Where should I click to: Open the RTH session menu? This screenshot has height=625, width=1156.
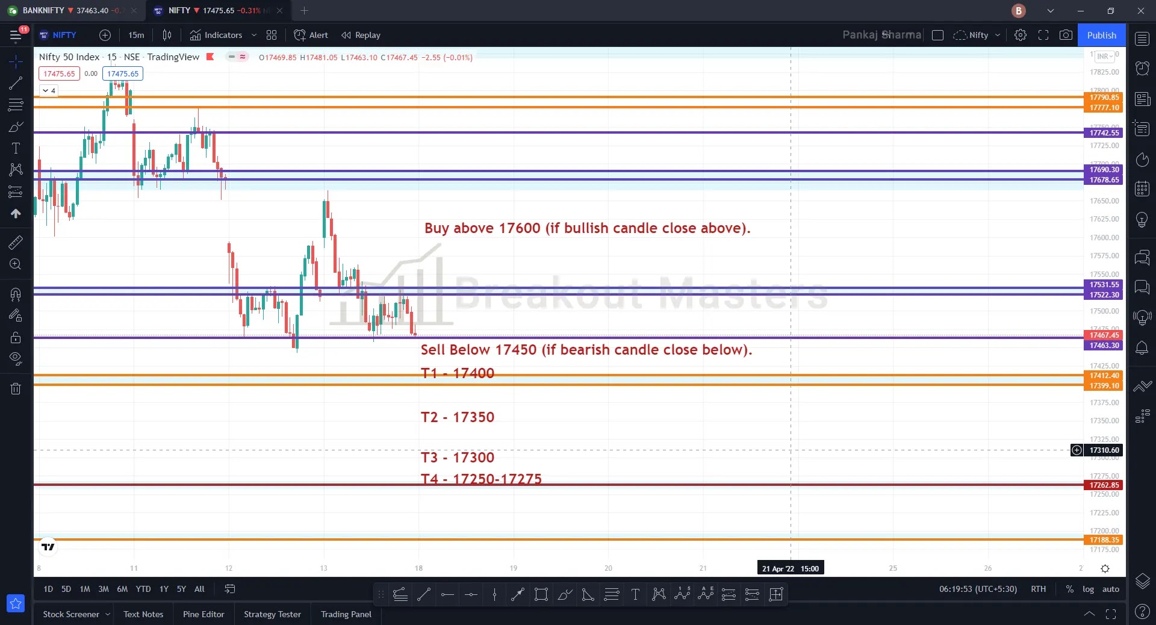pos(1038,589)
